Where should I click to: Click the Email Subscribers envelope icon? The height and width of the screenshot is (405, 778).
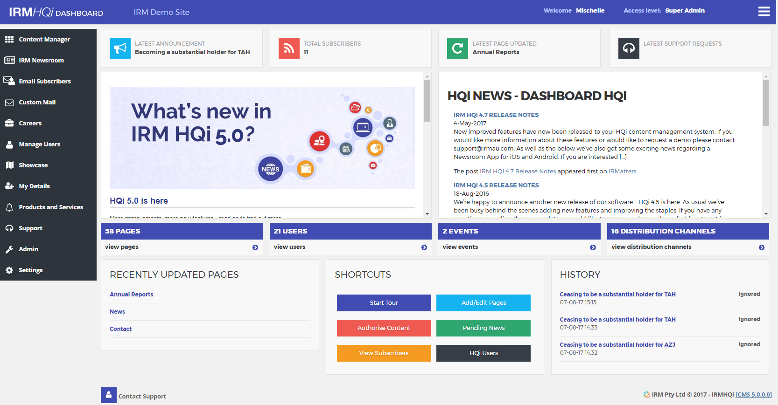click(9, 81)
